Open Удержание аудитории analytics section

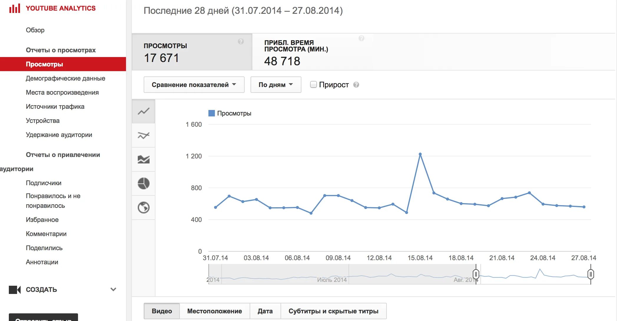[x=59, y=134]
